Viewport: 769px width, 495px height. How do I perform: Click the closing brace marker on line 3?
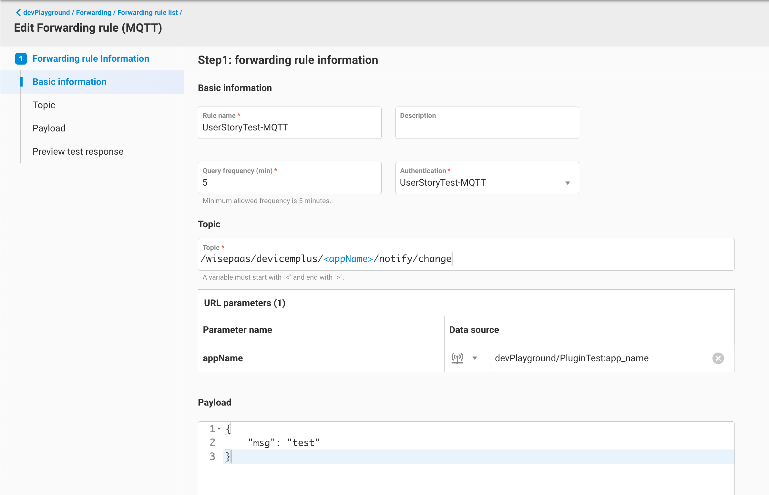[228, 456]
